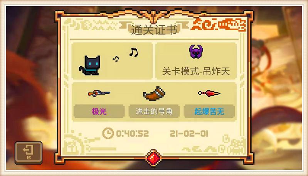The width and height of the screenshot is (308, 176).
Task: Select the orange rifle weapon icon
Action: (99, 93)
